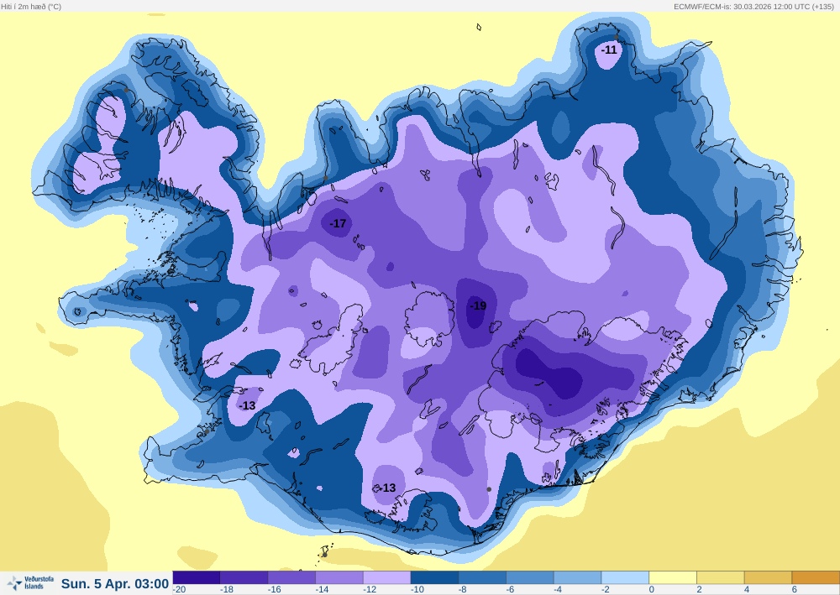840x595 pixels.
Task: Pick the pale lilac -12 to -10 legend swatch
Action: pos(386,578)
